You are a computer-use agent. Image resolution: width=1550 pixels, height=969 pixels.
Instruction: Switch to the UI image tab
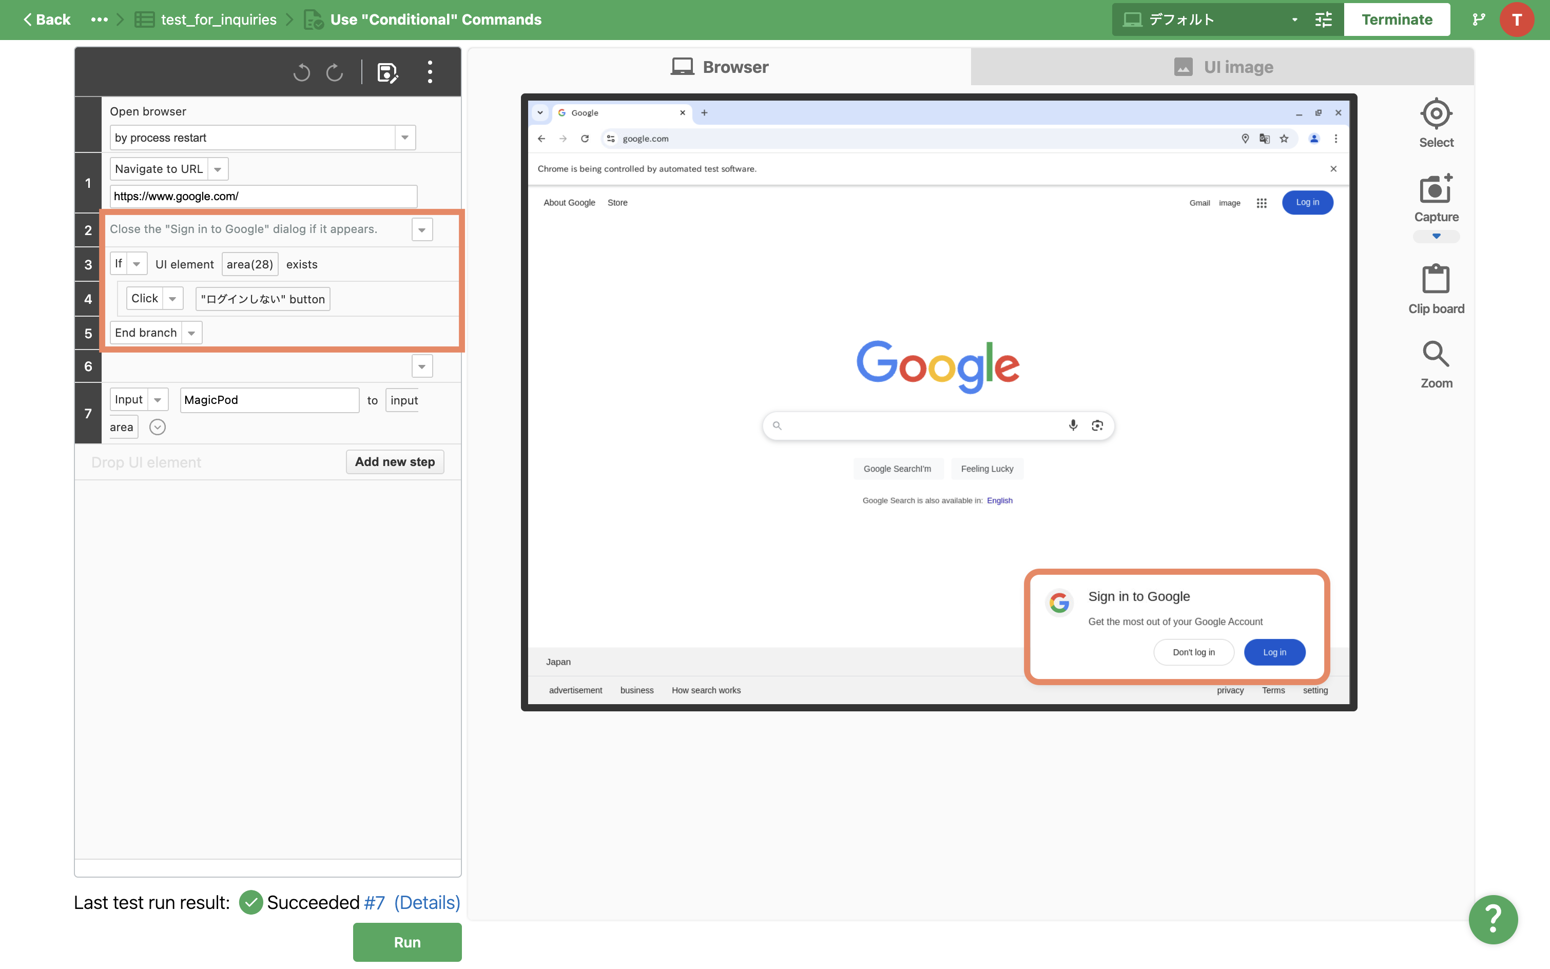[1223, 67]
